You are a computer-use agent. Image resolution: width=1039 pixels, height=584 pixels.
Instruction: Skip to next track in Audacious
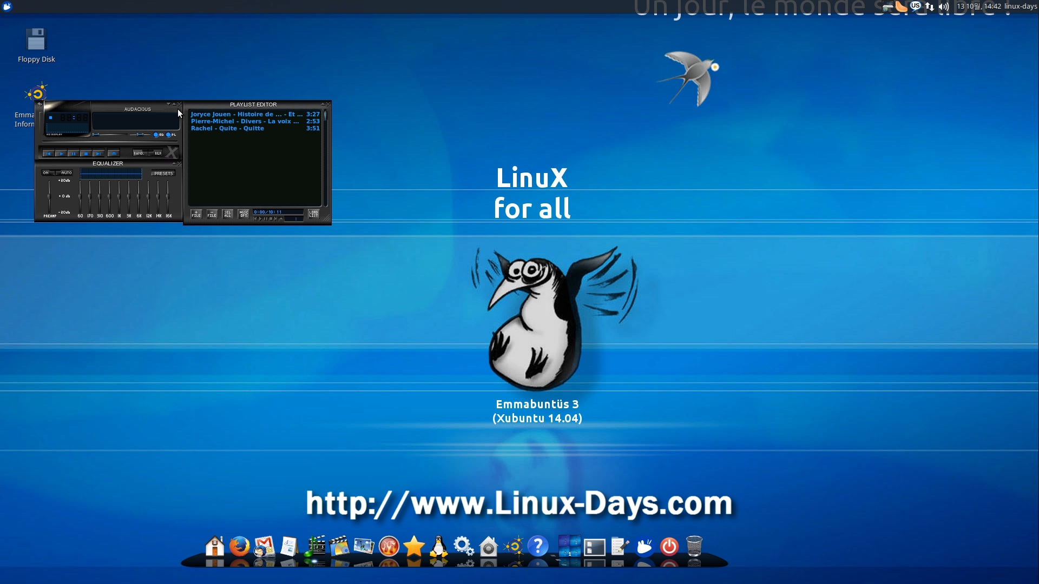click(98, 154)
